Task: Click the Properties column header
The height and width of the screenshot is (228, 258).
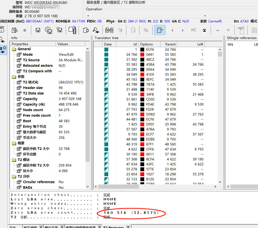Action: [x=33, y=44]
